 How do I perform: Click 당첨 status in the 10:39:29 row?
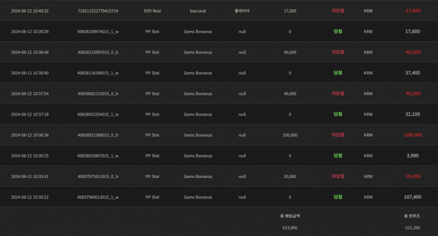(x=338, y=31)
